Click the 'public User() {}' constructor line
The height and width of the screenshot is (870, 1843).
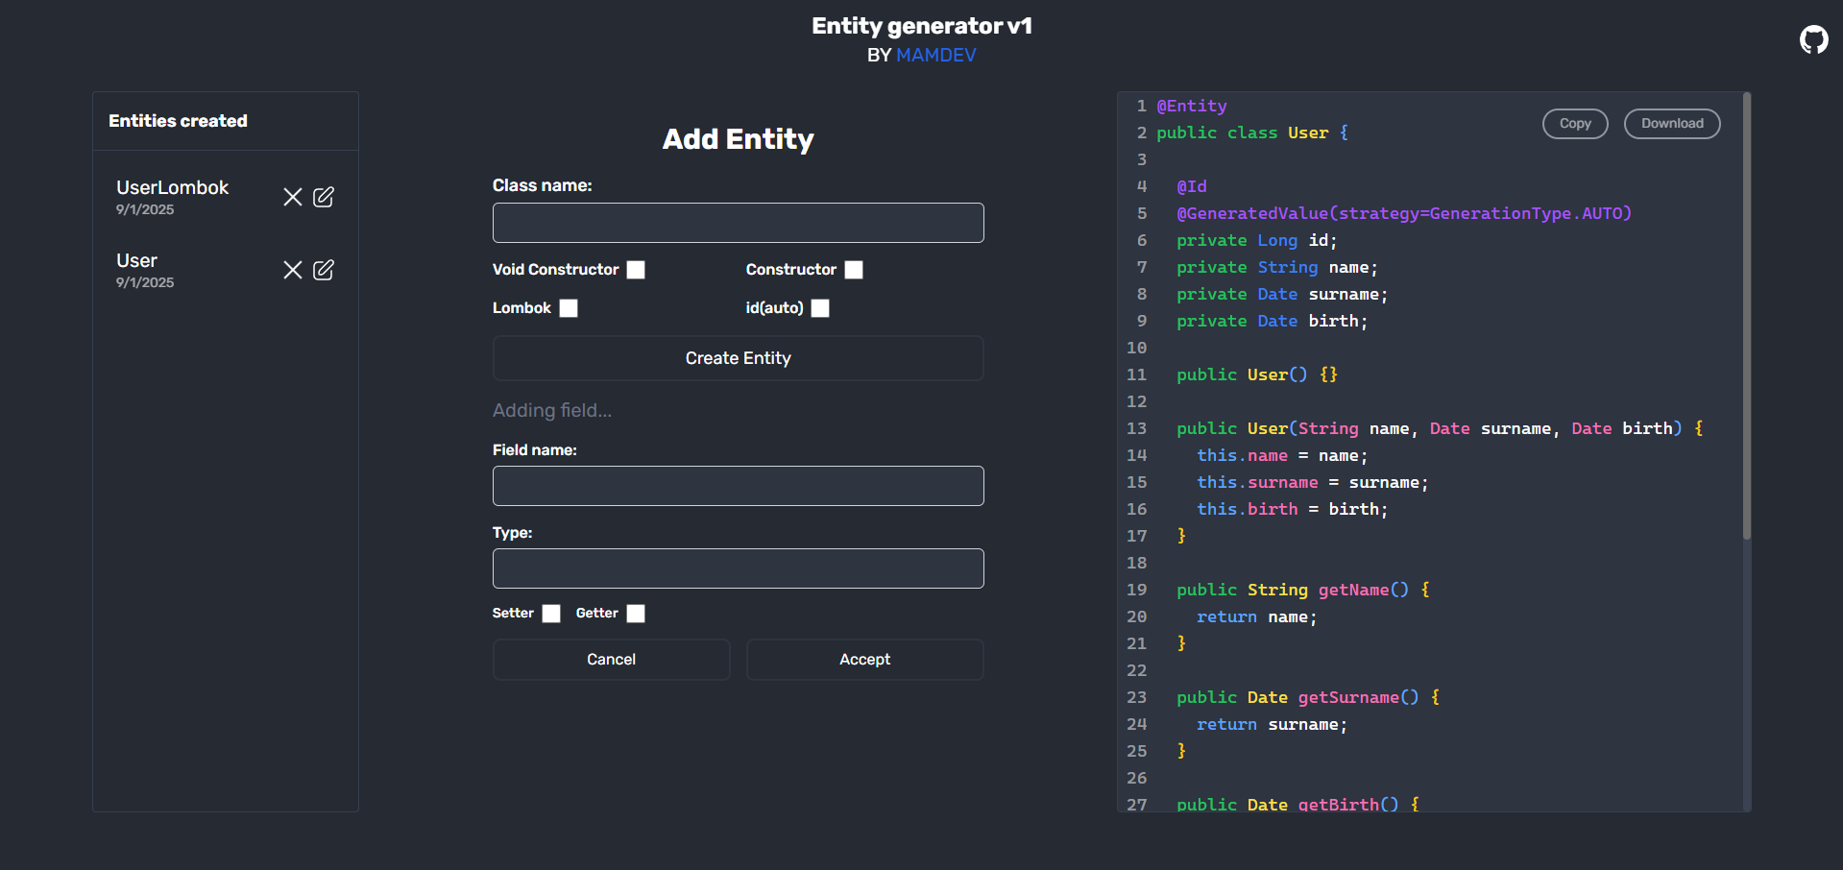(x=1257, y=375)
